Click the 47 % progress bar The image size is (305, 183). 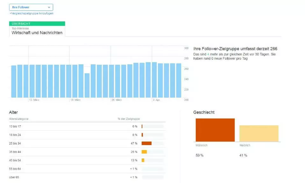tap(152, 143)
